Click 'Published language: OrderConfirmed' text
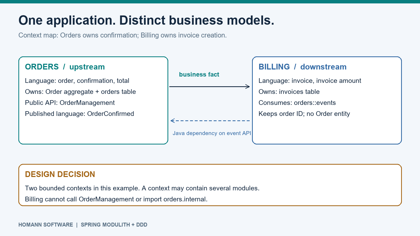 (x=80, y=114)
